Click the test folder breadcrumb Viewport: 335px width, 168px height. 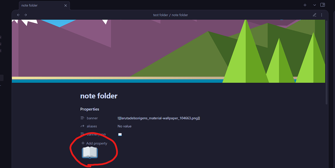tap(161, 15)
